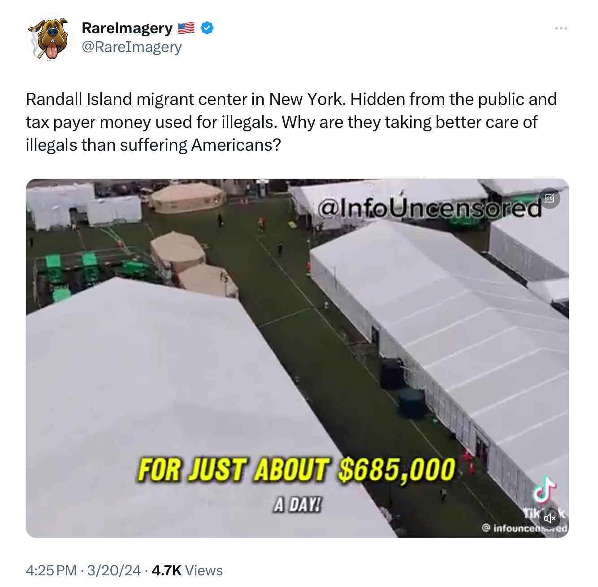Open the three-dot more options menu
The image size is (598, 587).
[x=561, y=28]
